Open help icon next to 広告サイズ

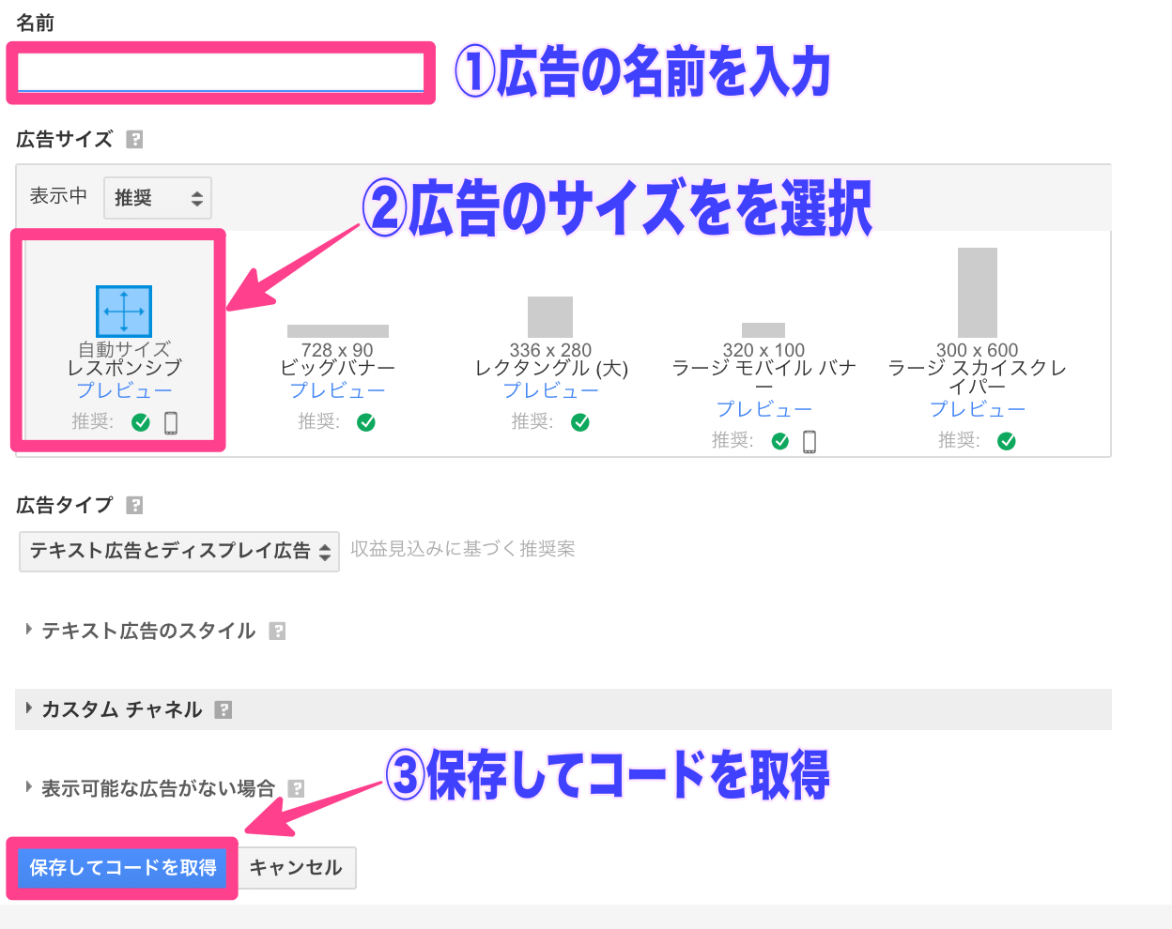coord(135,139)
